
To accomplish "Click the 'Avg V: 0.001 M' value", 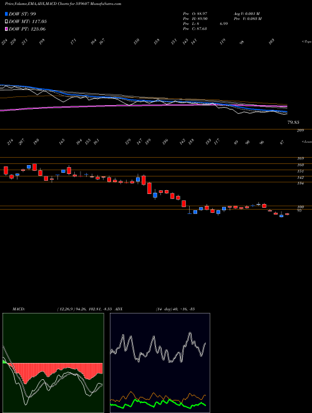I will tap(246, 14).
